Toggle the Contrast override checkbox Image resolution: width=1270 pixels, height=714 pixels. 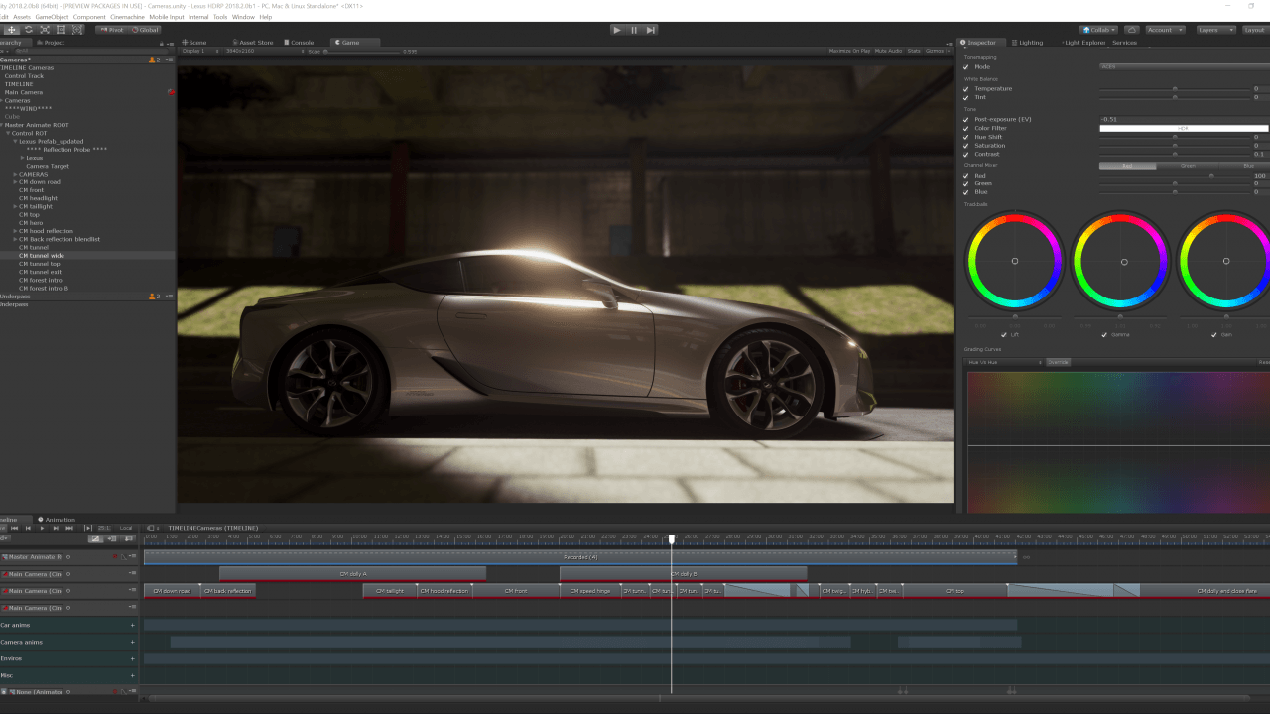tap(966, 155)
